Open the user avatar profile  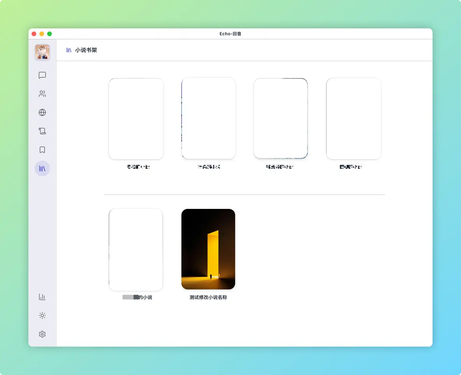pos(42,52)
